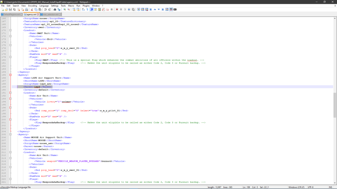Screen dimensions: 337x189
Task: Open the Function List panel icon
Action: click(x=103, y=9)
